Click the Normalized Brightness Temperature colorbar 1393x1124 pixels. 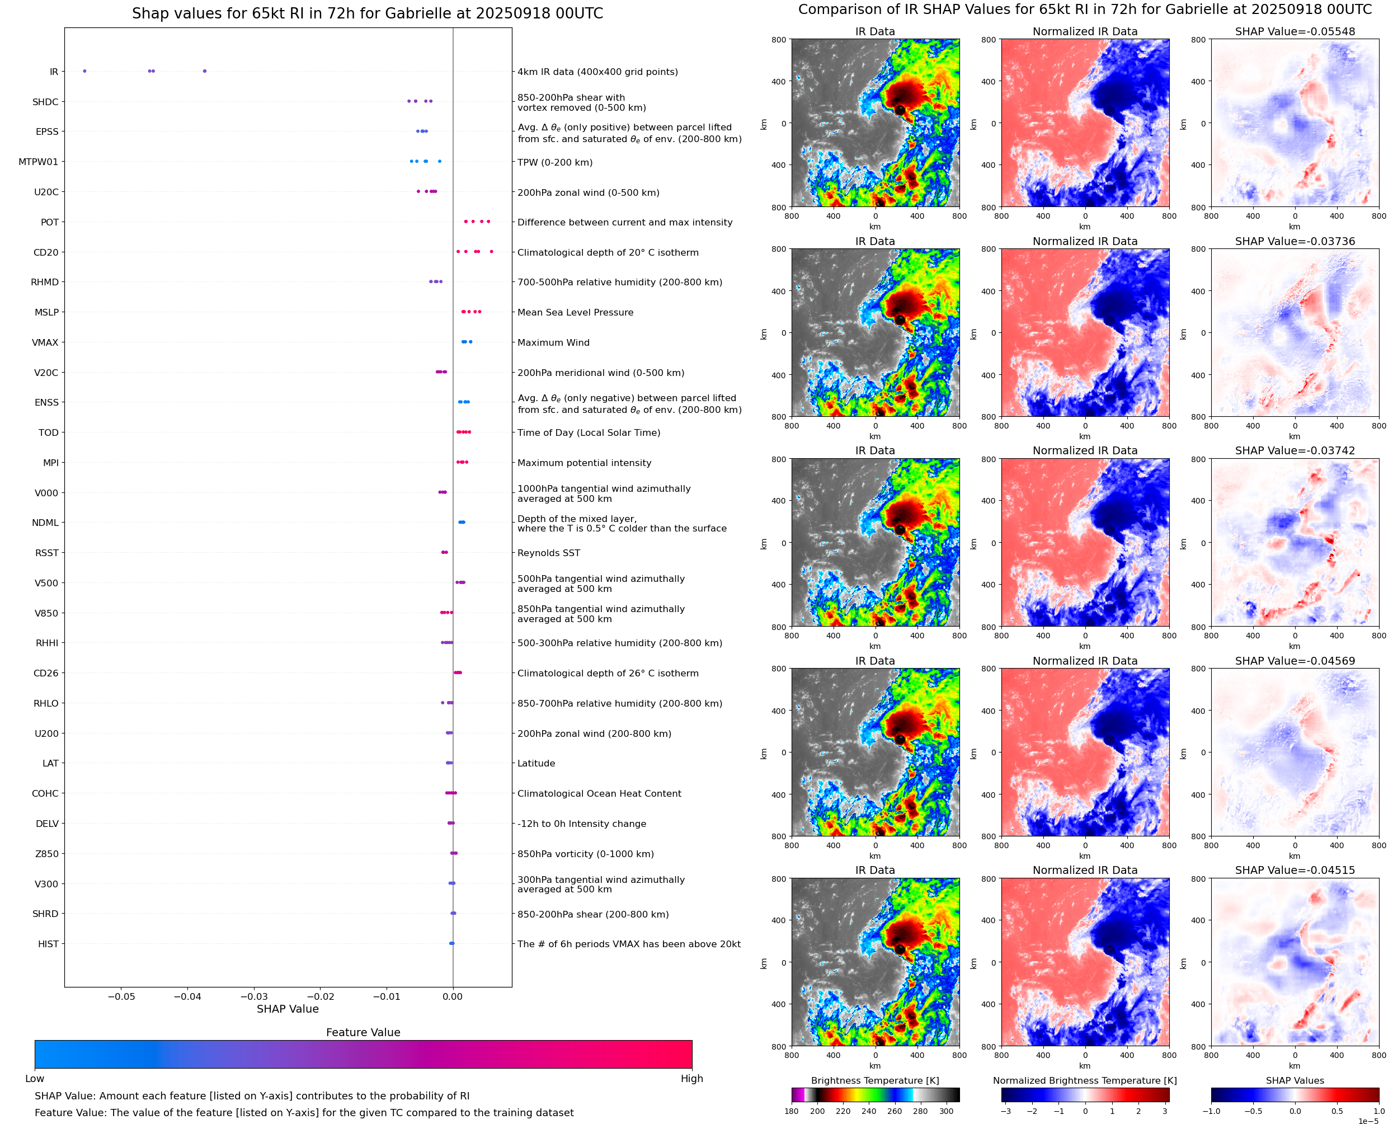(x=1085, y=1095)
